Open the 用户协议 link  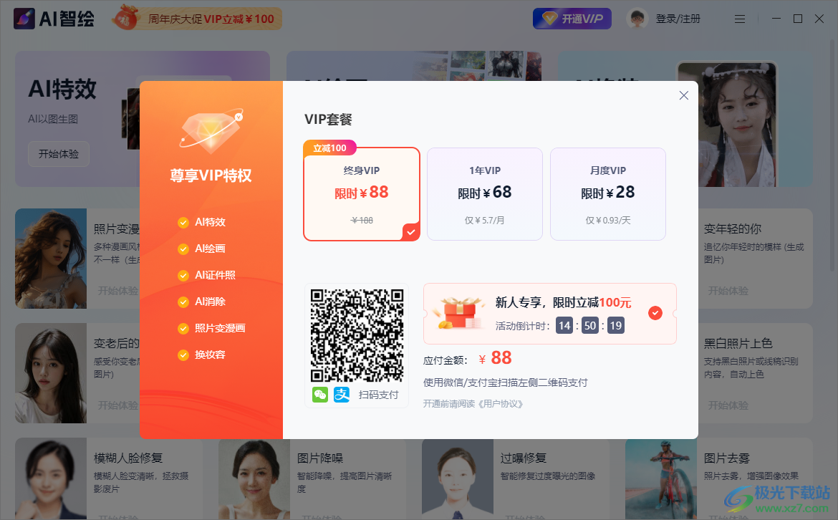click(x=501, y=404)
